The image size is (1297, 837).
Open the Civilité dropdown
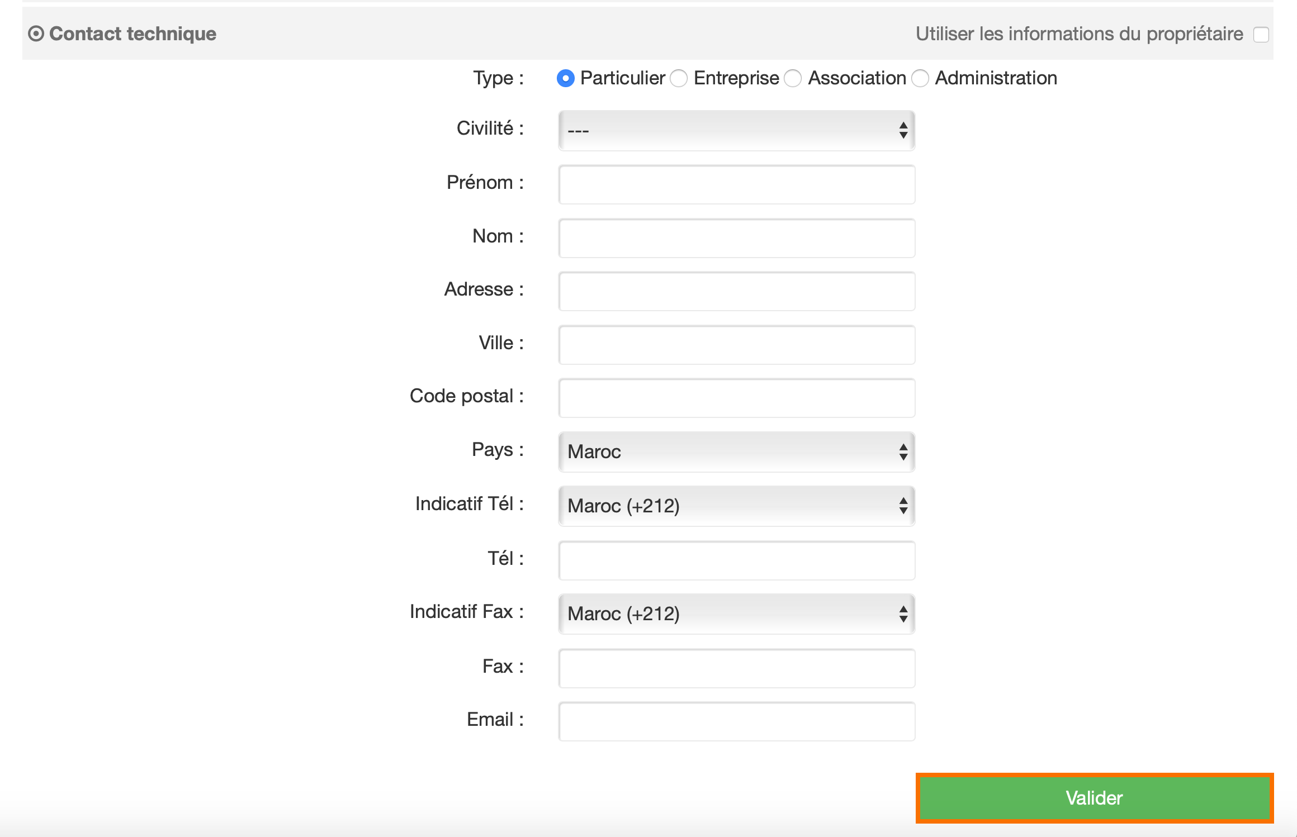point(736,131)
